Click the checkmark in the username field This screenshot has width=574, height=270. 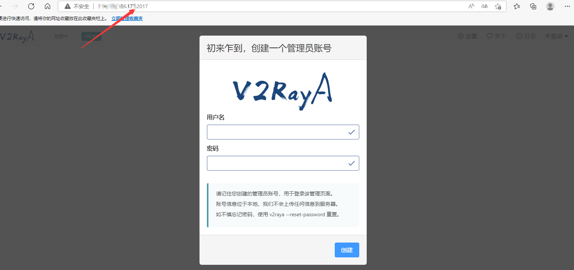click(x=351, y=132)
